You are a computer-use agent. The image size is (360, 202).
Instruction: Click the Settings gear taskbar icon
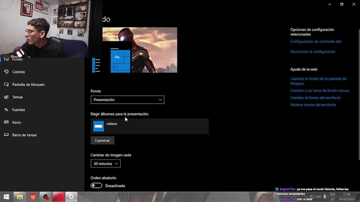pos(71,197)
